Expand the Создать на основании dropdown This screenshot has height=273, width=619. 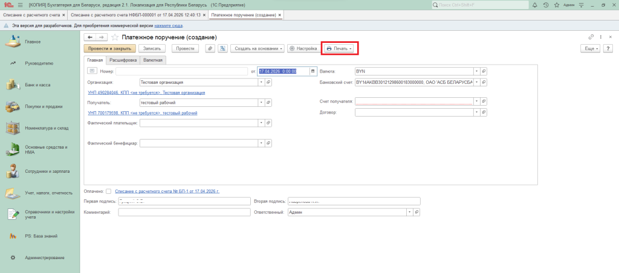259,48
